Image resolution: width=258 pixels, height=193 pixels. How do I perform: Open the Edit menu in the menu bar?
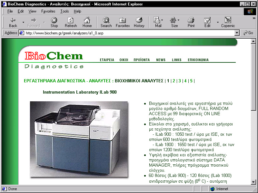tap(21, 11)
